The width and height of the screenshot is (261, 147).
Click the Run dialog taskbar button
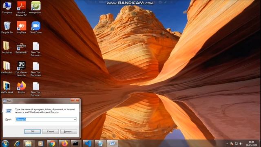112,143
